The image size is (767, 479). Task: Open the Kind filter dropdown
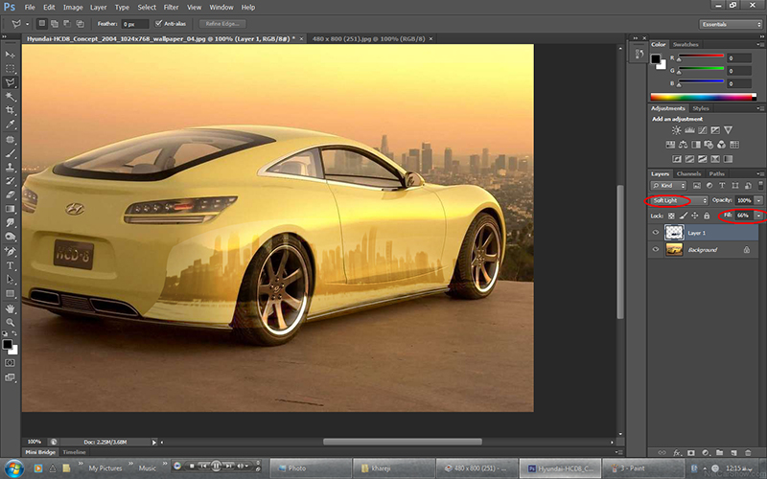coord(668,186)
